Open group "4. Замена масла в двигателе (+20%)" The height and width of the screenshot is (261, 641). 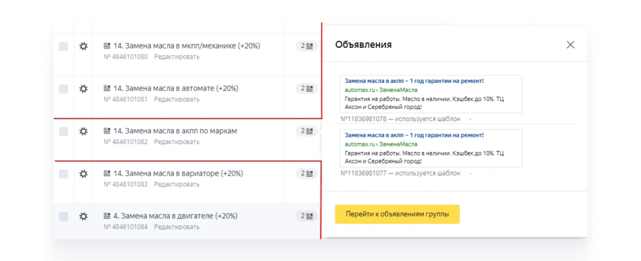click(175, 216)
